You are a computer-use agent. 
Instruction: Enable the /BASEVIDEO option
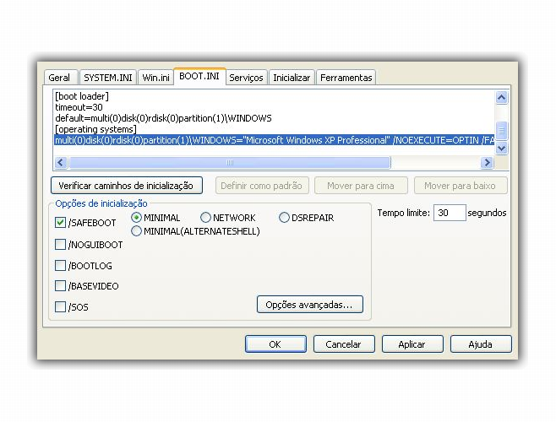[61, 286]
